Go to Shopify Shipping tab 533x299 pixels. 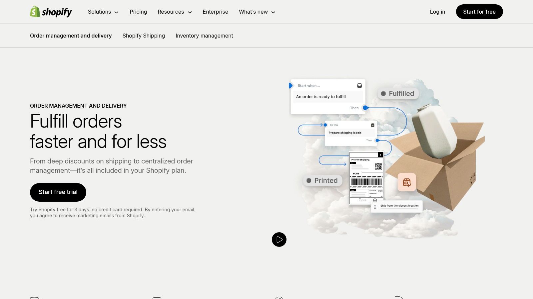pyautogui.click(x=144, y=36)
